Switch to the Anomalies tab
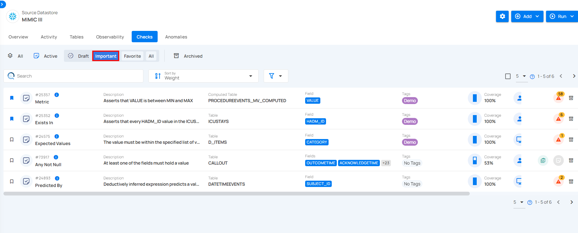 point(176,37)
